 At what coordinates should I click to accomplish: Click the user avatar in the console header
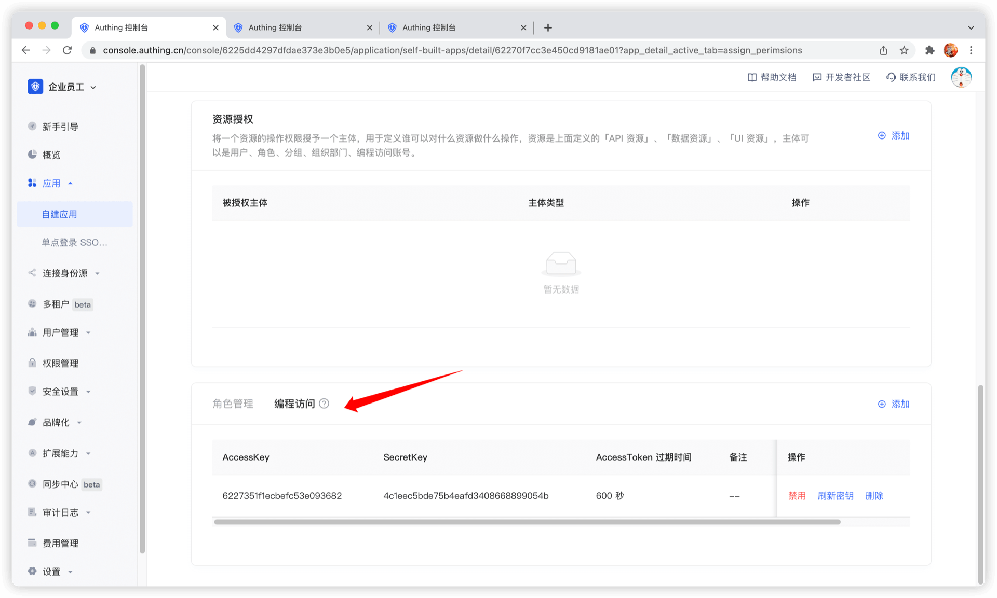pyautogui.click(x=961, y=77)
